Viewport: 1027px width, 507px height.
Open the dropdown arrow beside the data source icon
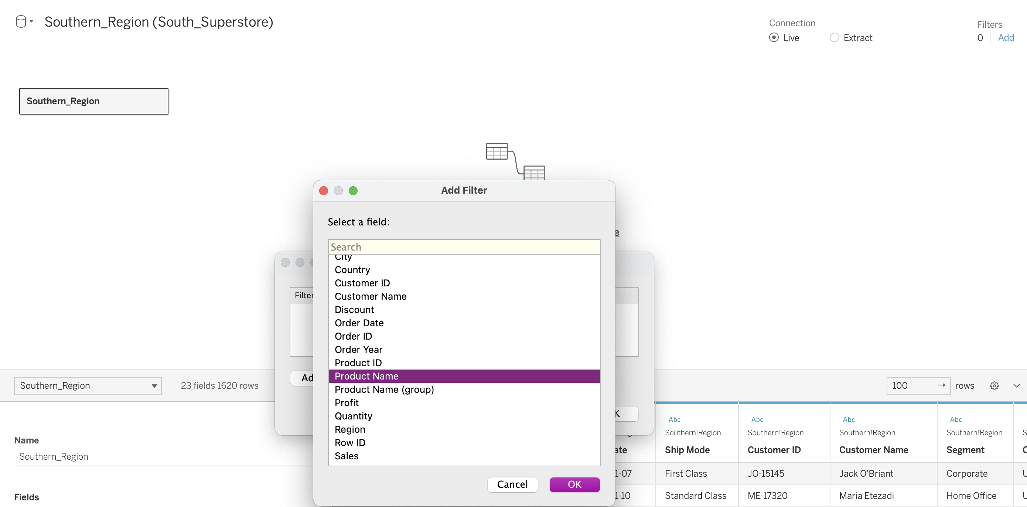pos(31,21)
